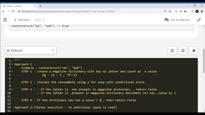Click the leetcode.com address bar
This screenshot has height=115, width=205.
90,11
